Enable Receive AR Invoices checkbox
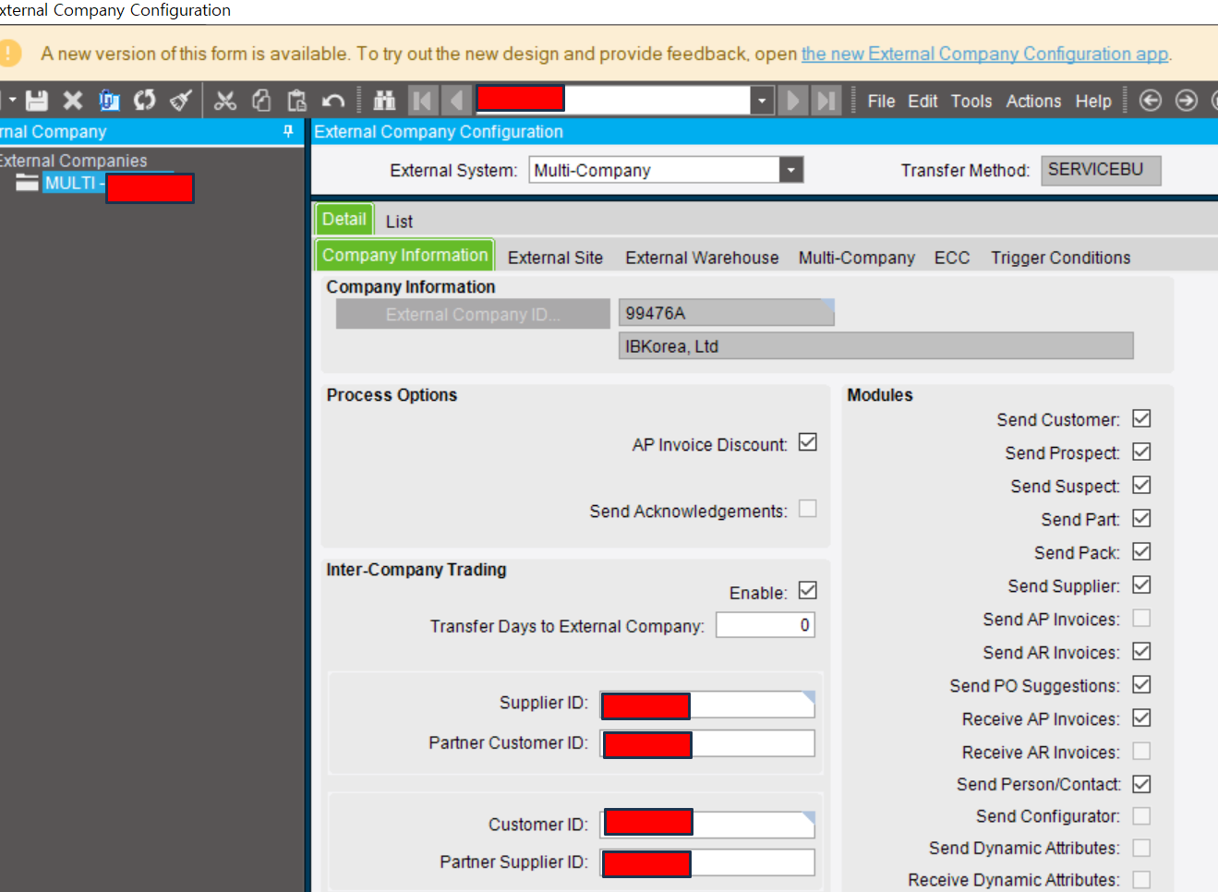Image resolution: width=1218 pixels, height=892 pixels. point(1141,751)
